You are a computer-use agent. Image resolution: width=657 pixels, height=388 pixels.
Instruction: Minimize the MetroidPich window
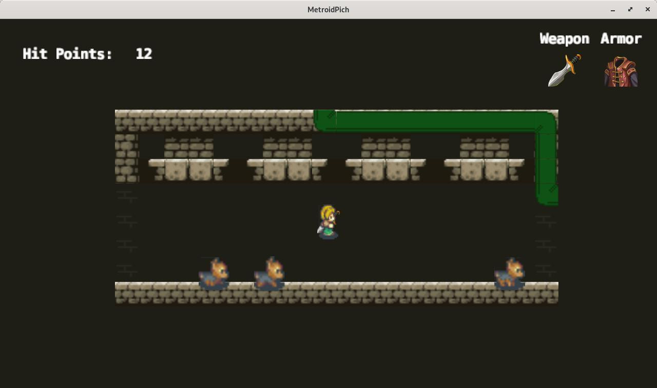pyautogui.click(x=613, y=9)
